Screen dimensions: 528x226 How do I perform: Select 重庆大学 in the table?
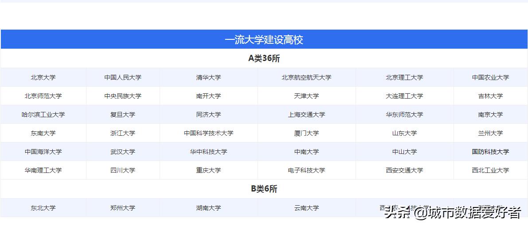click(x=209, y=170)
